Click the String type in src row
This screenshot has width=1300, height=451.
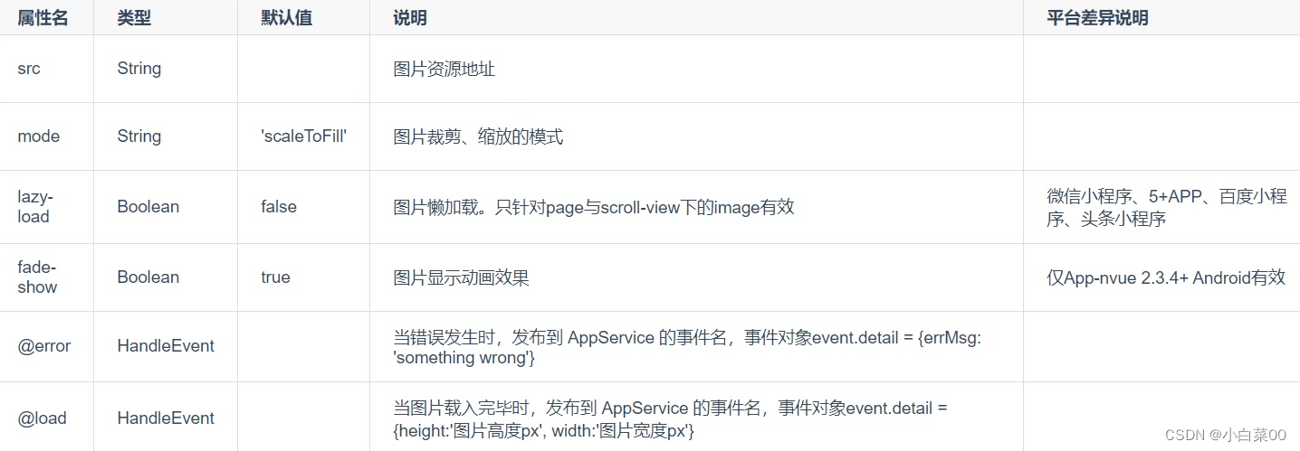coord(139,69)
